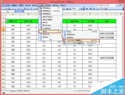
Task: Click the Visual Basic Editor icon in submenu
Action: point(64,41)
